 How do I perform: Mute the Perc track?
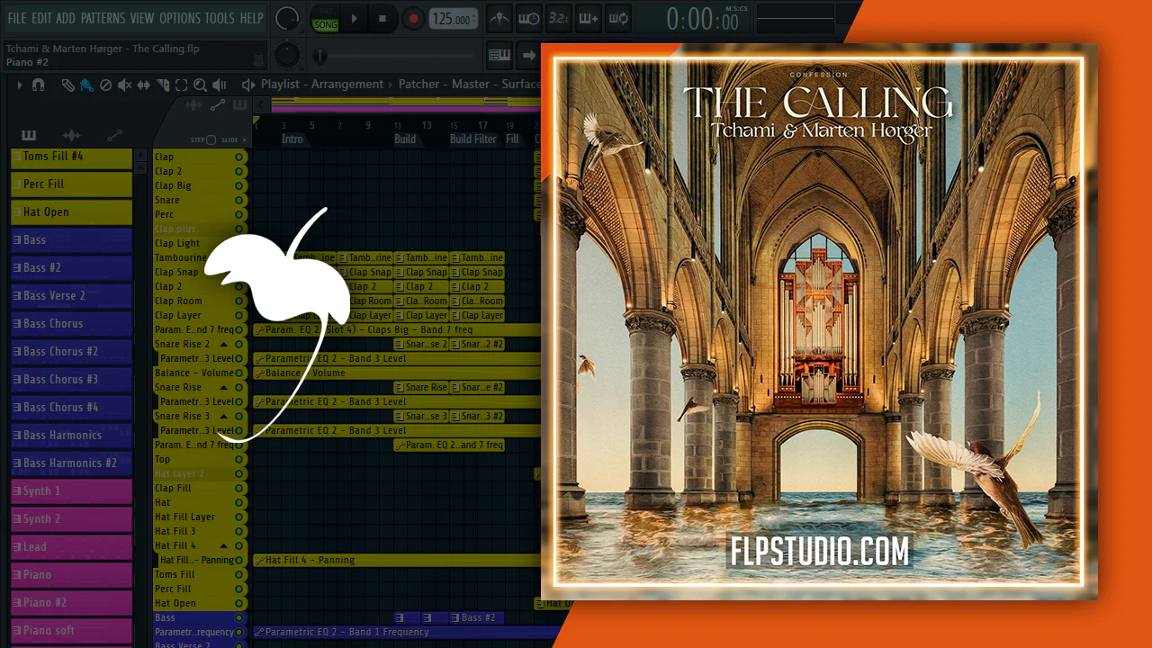point(239,214)
